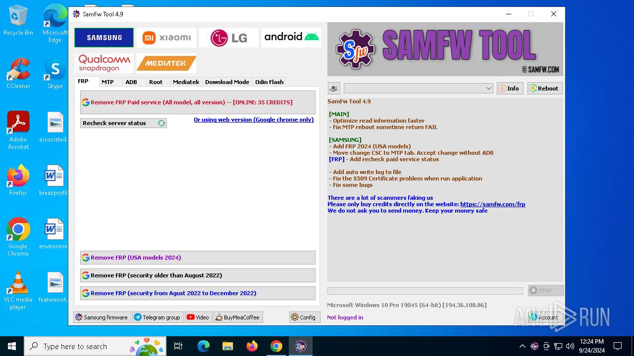
Task: Click Remove FRP security older than August 2022
Action: pyautogui.click(x=198, y=275)
